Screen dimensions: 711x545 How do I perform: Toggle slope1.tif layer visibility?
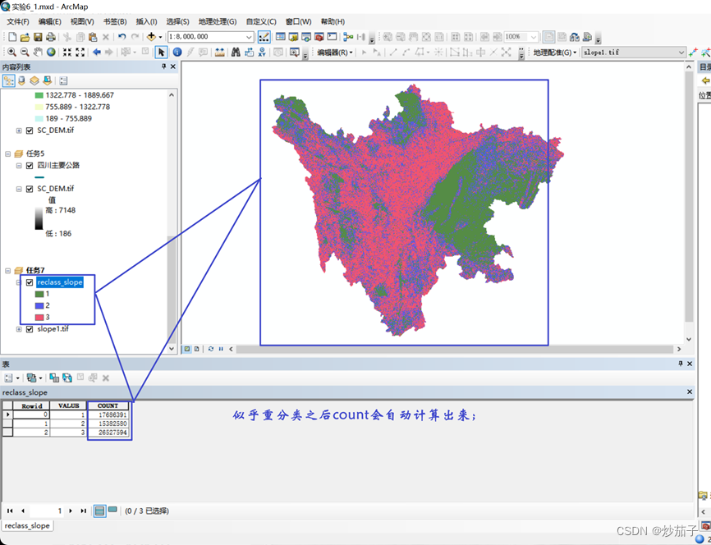tap(30, 329)
